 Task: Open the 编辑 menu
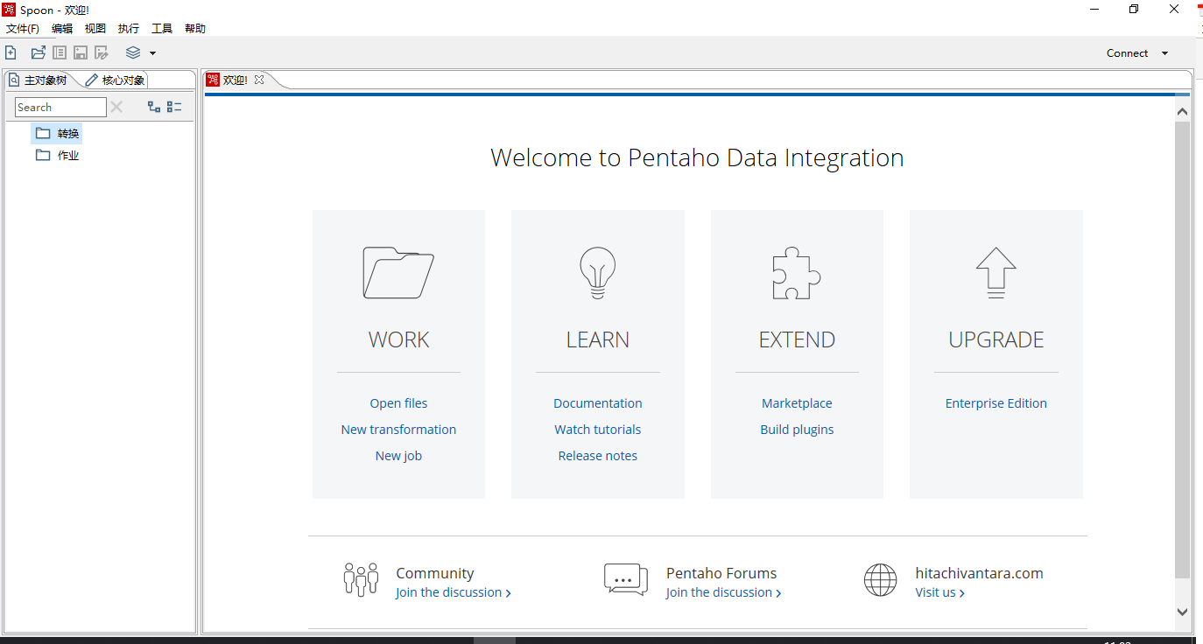point(62,29)
